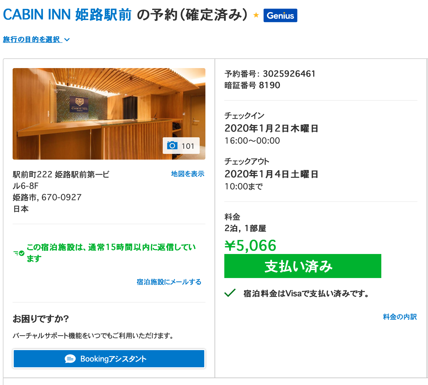Click the green 支払い済み banner
428x385 pixels.
(303, 266)
